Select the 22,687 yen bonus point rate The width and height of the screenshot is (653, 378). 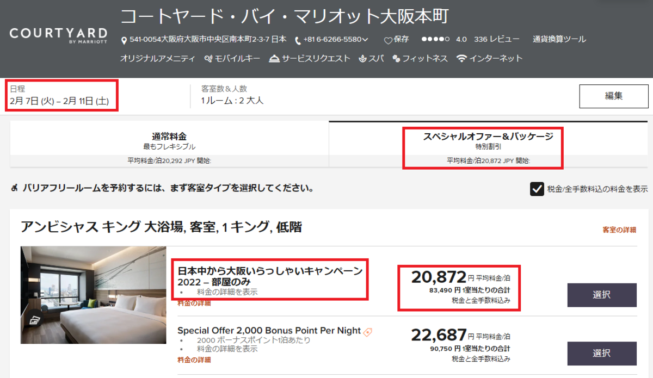(602, 354)
